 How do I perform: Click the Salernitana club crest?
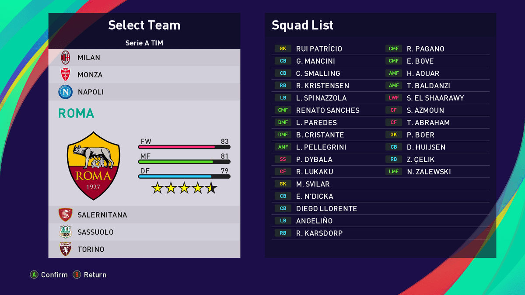click(x=65, y=215)
